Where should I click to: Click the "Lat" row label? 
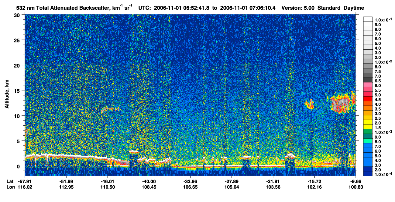[10, 181]
